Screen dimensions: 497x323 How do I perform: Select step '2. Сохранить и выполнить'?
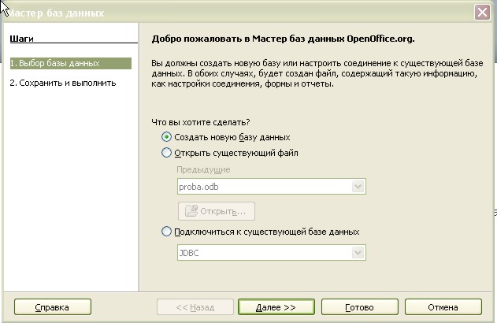(x=63, y=83)
